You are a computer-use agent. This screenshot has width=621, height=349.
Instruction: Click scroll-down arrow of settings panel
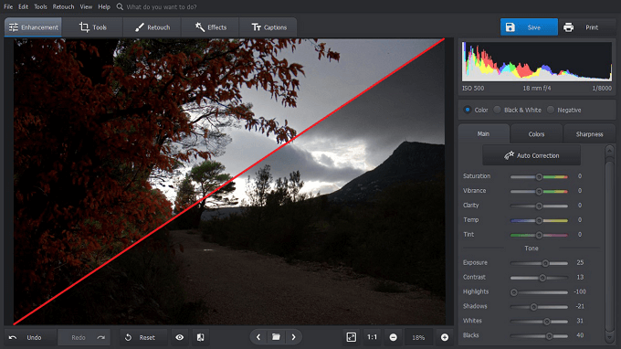tap(609, 337)
